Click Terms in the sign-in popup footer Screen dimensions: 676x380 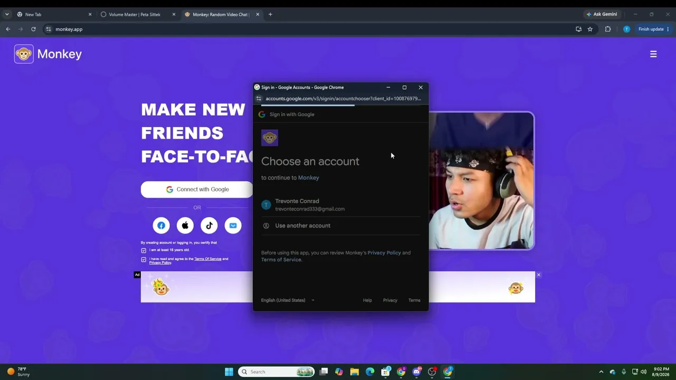point(414,300)
